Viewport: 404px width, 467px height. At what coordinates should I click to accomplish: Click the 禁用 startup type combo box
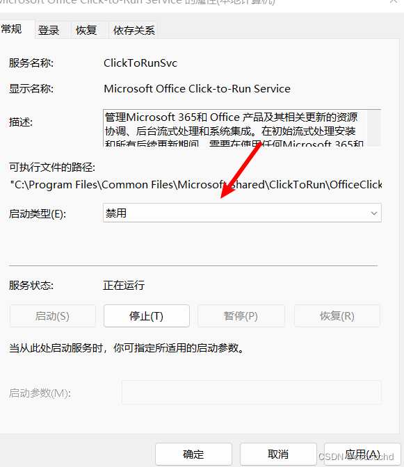(x=242, y=213)
